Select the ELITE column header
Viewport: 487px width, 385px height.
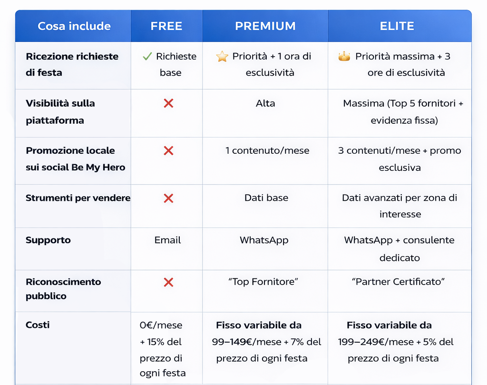(397, 26)
